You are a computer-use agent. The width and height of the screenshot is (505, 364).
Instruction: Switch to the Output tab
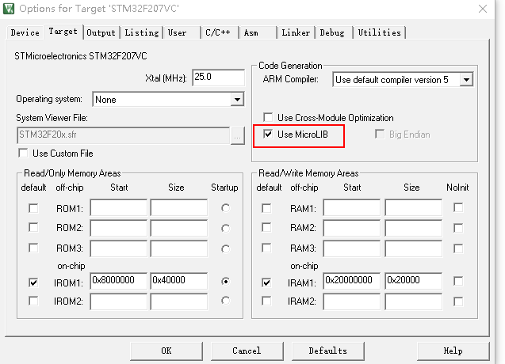click(101, 32)
